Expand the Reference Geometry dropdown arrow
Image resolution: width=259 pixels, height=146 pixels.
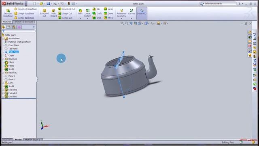121,19
